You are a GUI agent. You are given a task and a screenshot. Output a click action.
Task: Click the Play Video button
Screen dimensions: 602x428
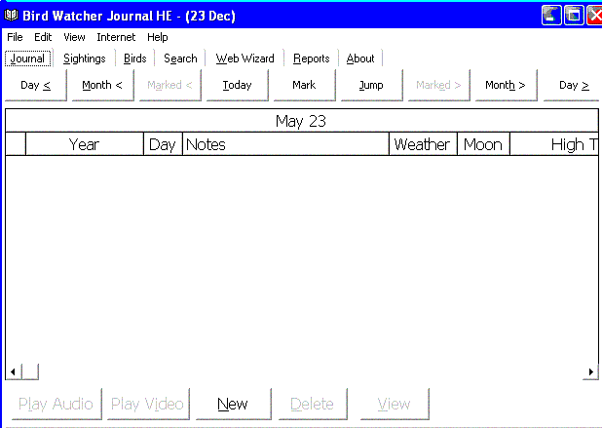tap(148, 404)
